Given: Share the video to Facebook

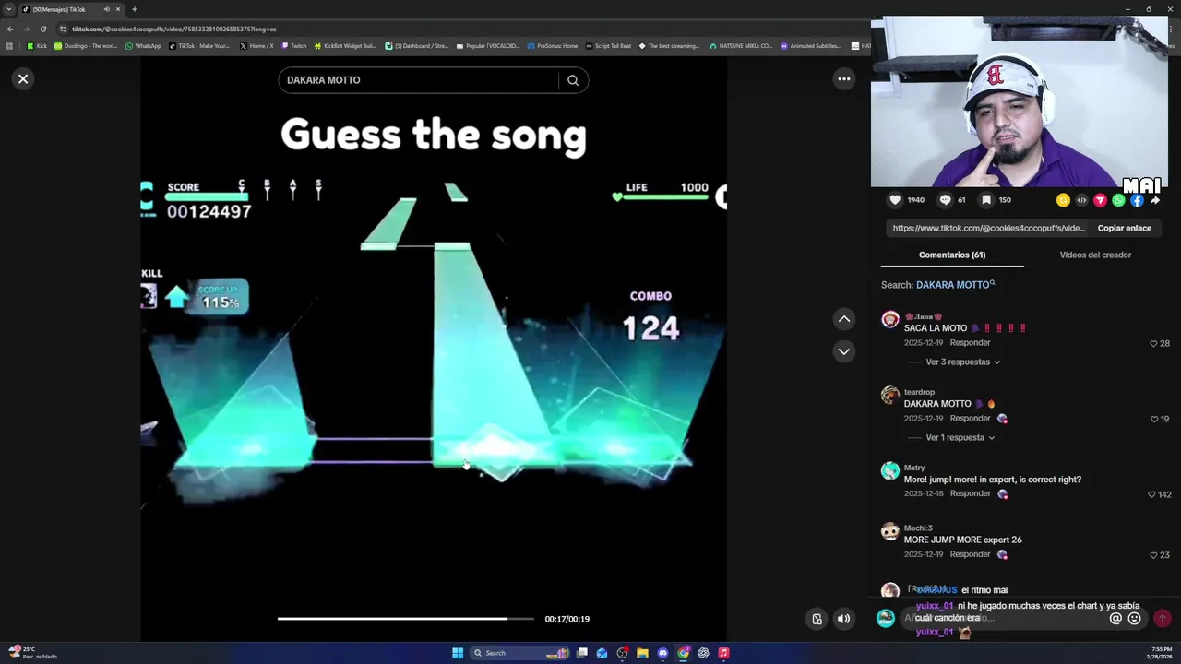Looking at the screenshot, I should 1137,200.
